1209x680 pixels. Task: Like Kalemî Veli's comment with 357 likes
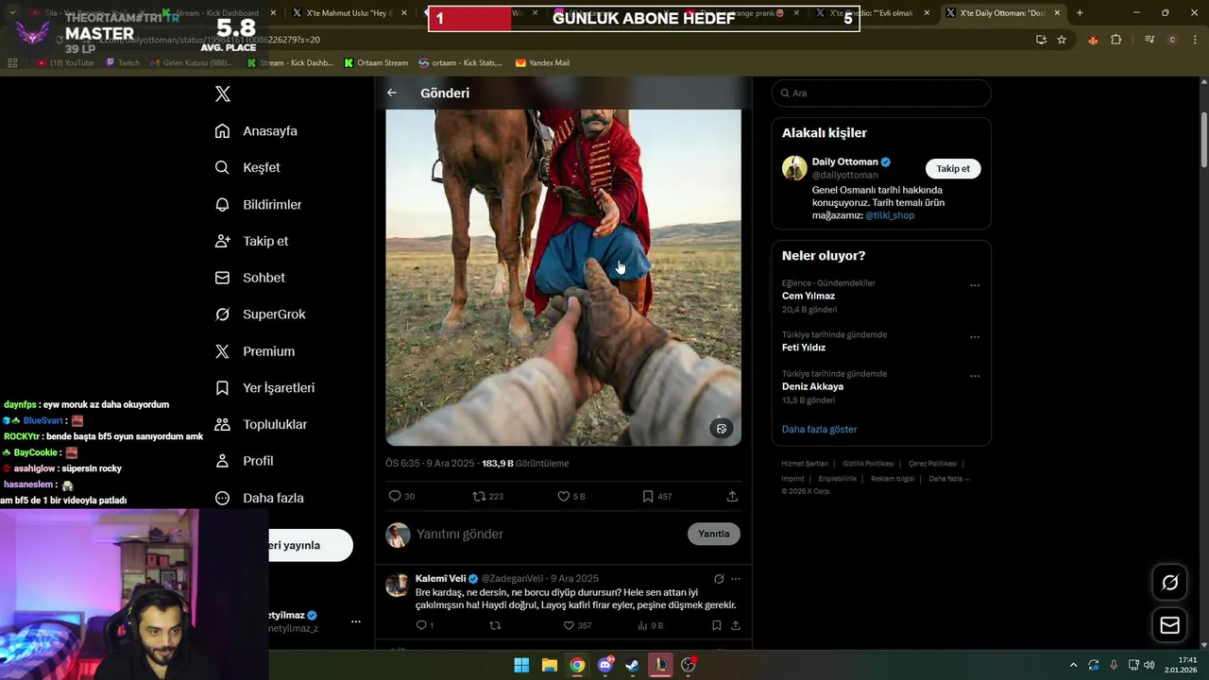577,625
